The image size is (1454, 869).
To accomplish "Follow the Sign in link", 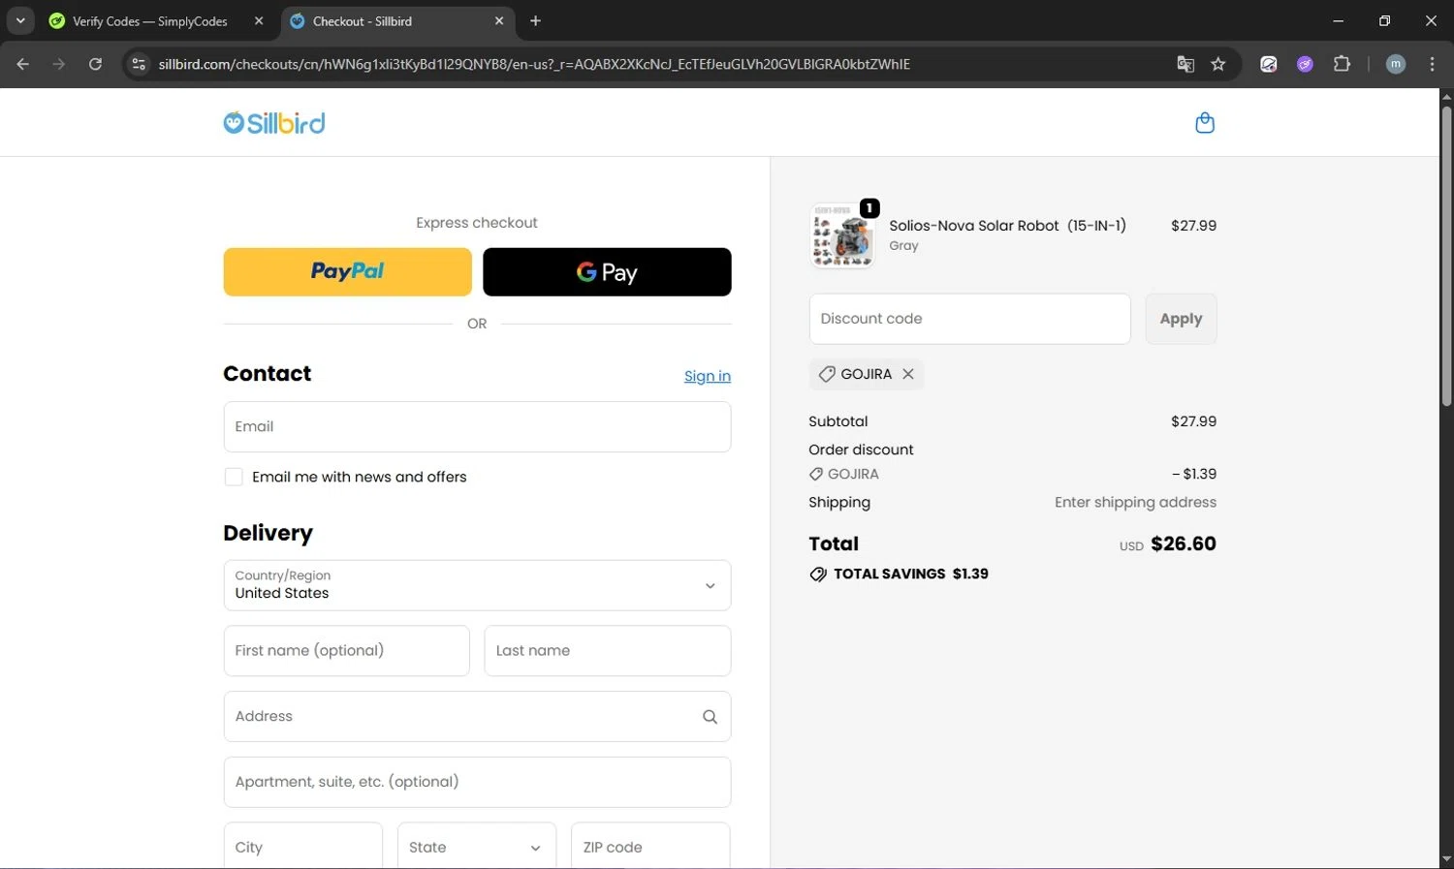I will click(x=708, y=376).
